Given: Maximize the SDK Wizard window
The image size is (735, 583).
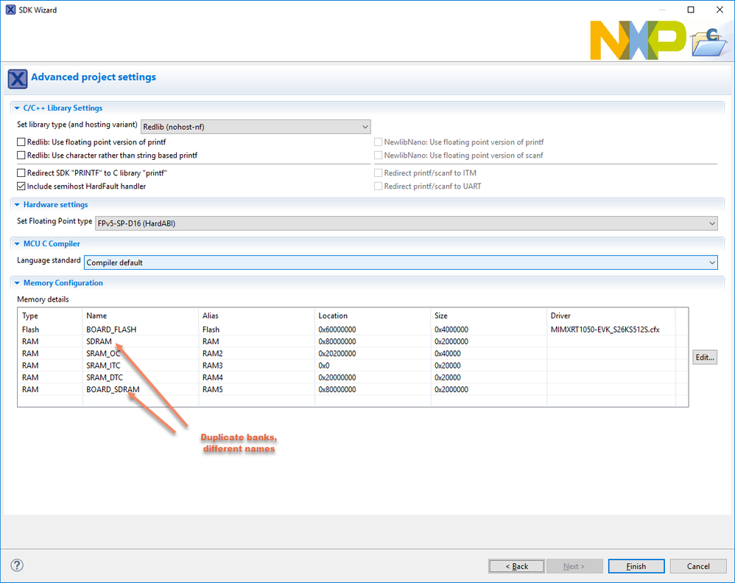Looking at the screenshot, I should pos(691,10).
